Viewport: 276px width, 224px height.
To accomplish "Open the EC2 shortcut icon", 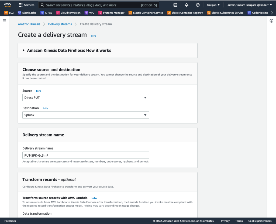I will [6, 13].
